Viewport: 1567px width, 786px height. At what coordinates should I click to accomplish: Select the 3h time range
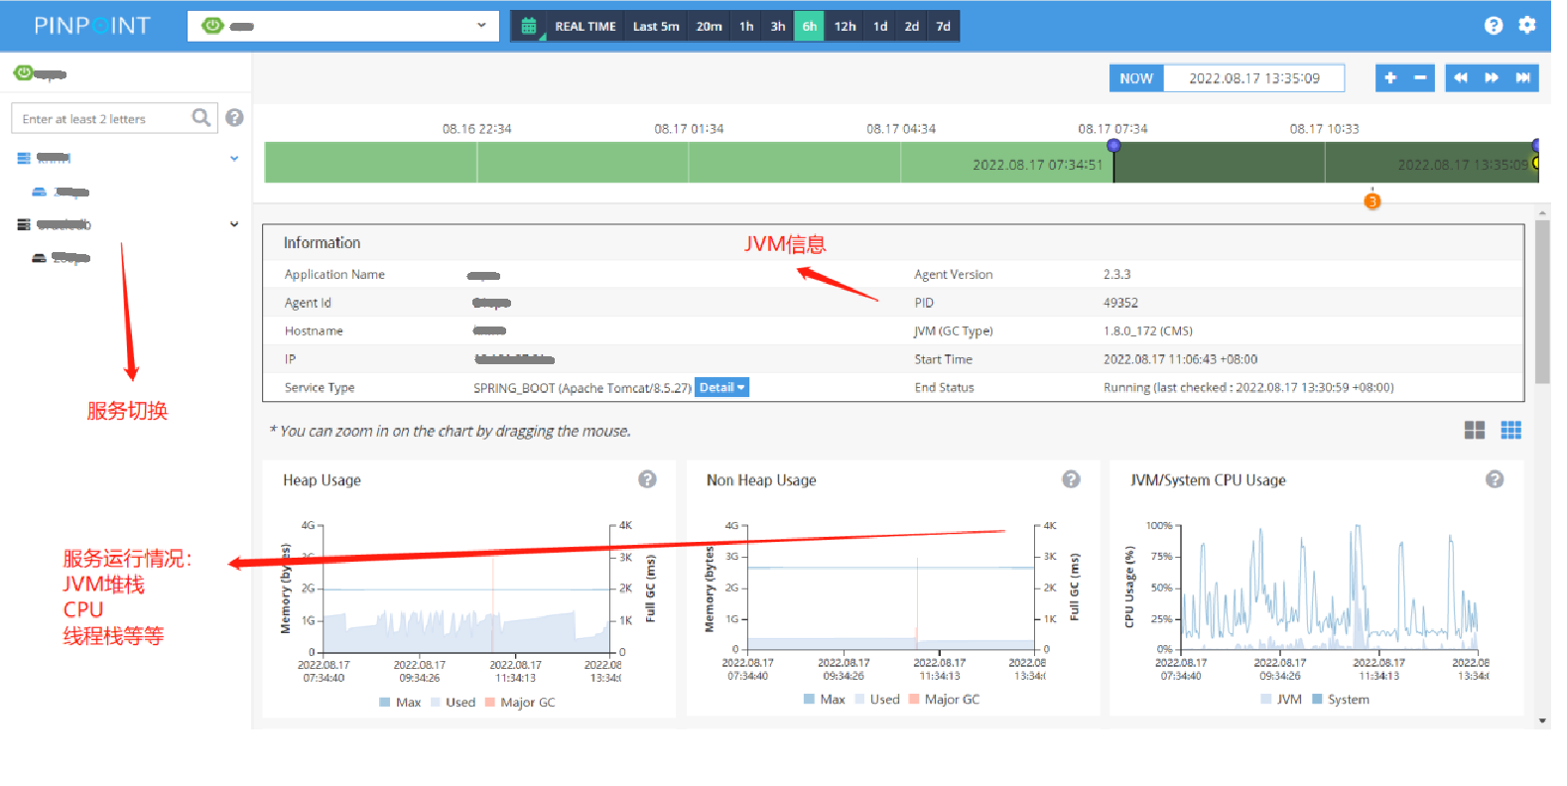778,27
